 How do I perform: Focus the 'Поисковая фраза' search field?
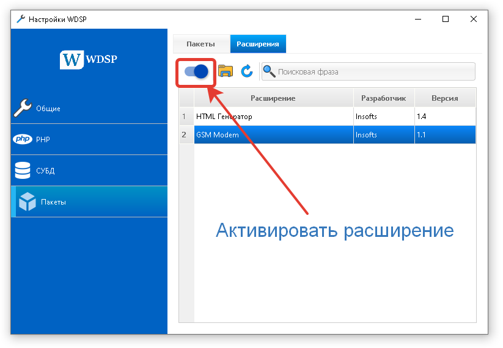click(369, 71)
